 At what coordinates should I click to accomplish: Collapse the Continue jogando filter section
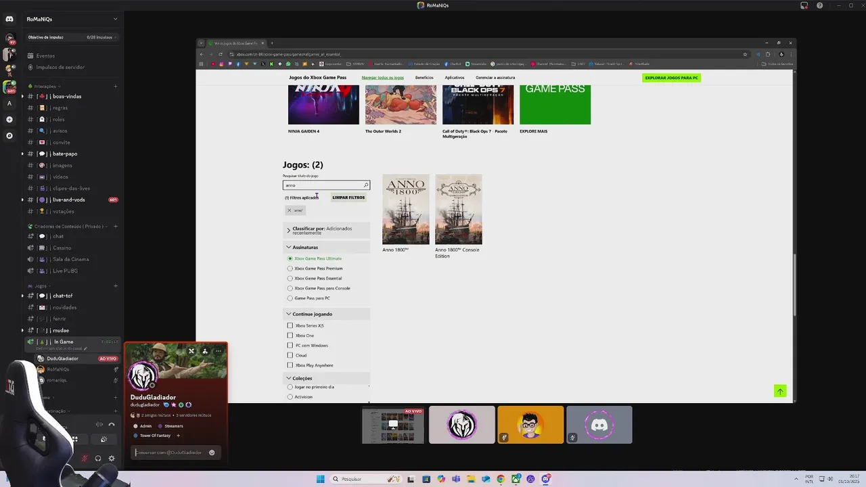(x=326, y=314)
